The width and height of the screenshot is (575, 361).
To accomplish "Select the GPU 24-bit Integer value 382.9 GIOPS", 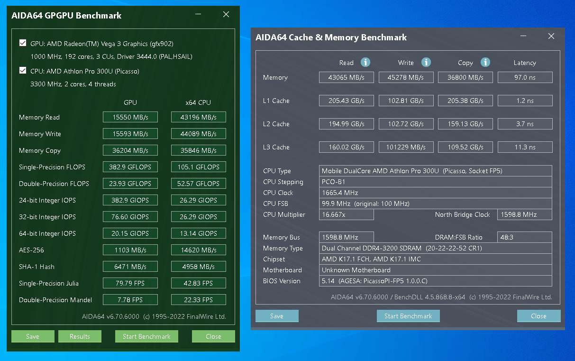I will tap(130, 200).
